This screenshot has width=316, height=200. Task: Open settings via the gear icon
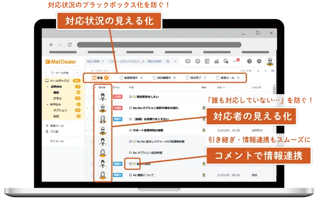point(259,61)
